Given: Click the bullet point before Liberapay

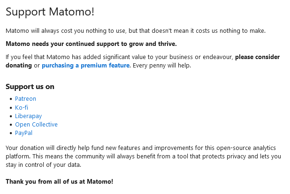Looking at the screenshot, I should pyautogui.click(x=11, y=116).
